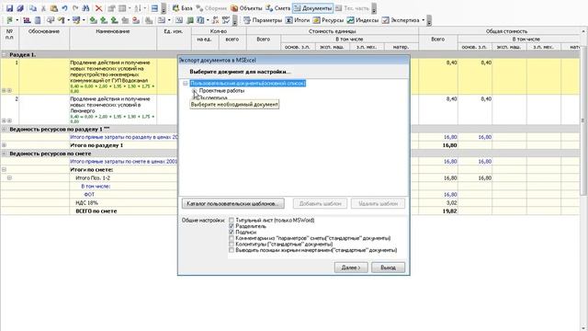Open the Экспертиза dropdown arrow

tap(424, 20)
